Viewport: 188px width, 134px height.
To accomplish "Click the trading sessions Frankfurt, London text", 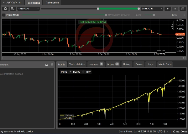I will [17, 131].
